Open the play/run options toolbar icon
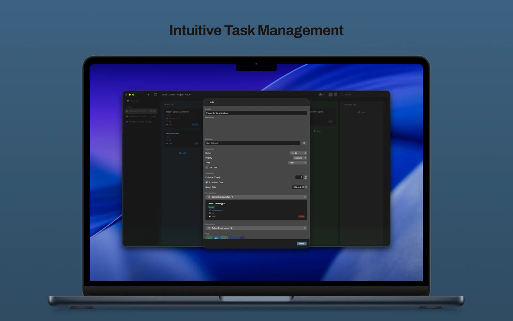 coord(321,95)
